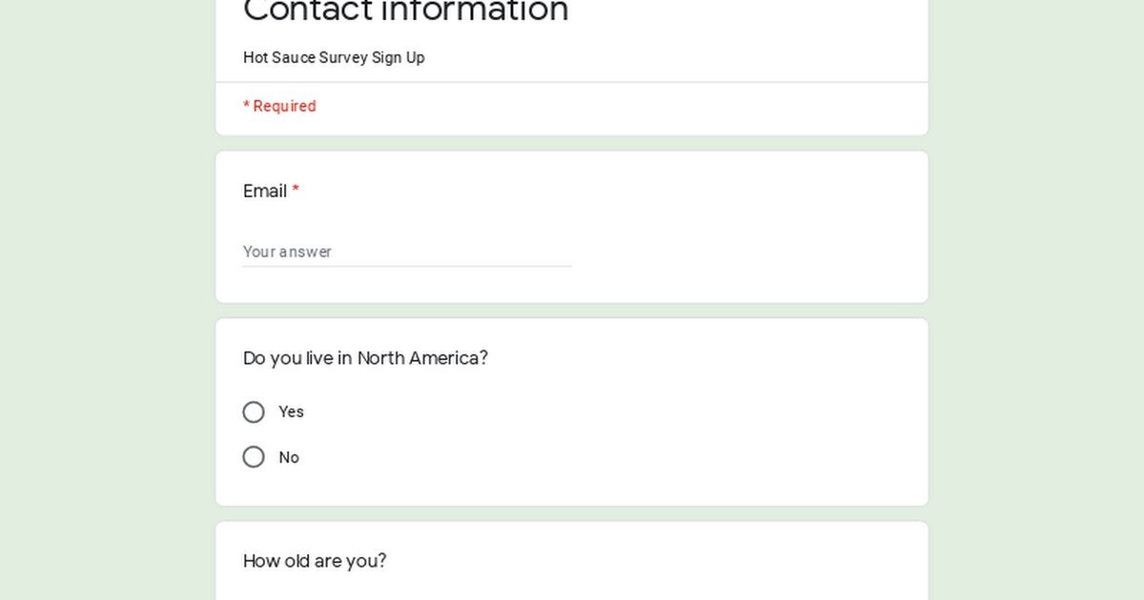Click the red '* Required' notice
Screen dimensions: 1144x600
coord(279,106)
